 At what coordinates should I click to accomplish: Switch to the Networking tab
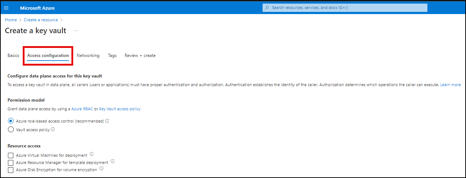(x=88, y=55)
